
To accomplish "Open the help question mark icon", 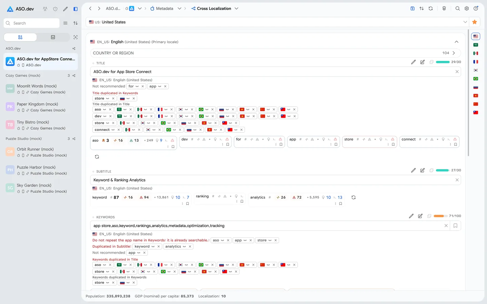I will [x=476, y=8].
